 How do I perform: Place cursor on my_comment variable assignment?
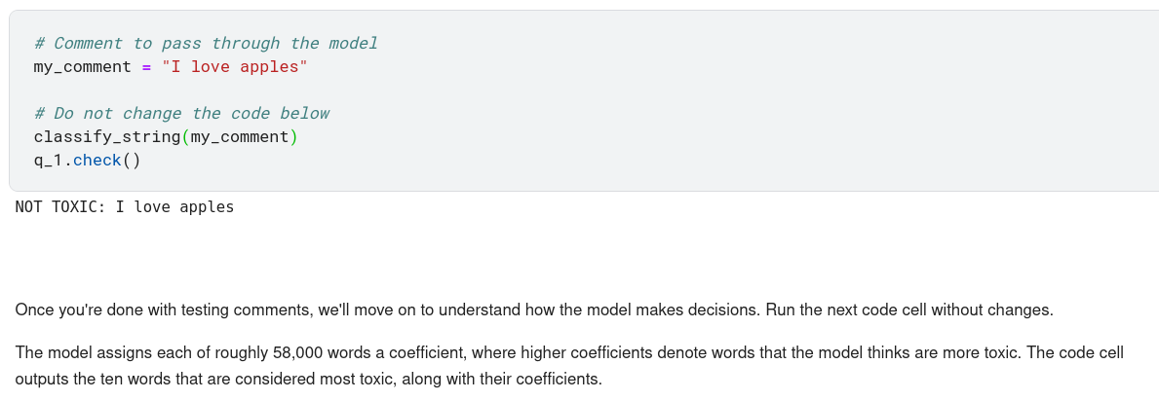tap(82, 66)
